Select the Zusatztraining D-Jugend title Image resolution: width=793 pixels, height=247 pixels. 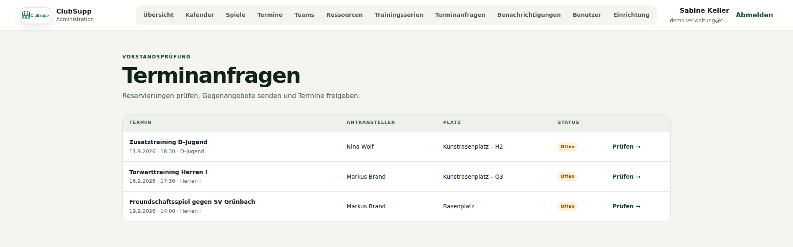point(168,142)
